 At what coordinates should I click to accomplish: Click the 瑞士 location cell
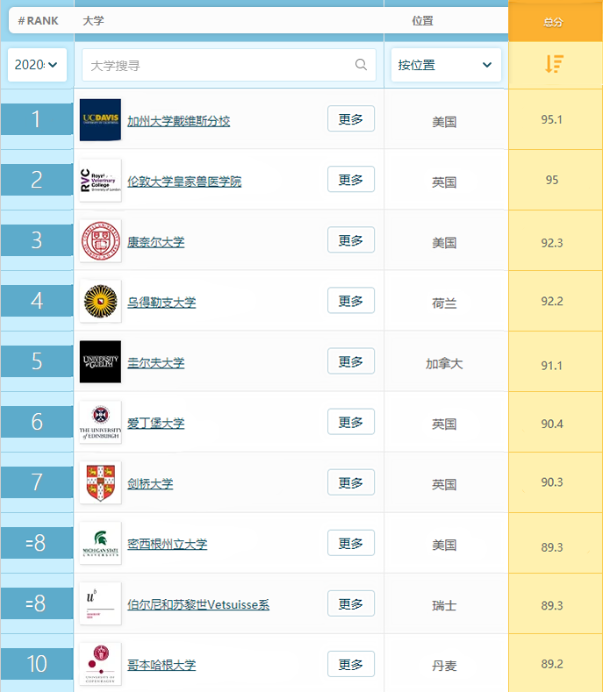[444, 605]
